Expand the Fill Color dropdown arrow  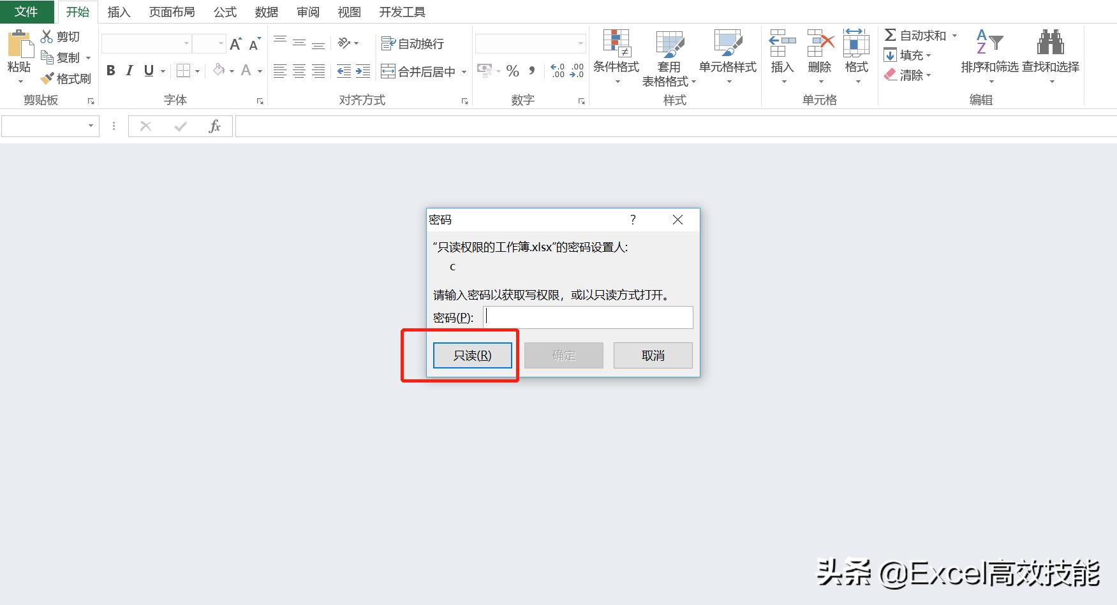[x=231, y=71]
